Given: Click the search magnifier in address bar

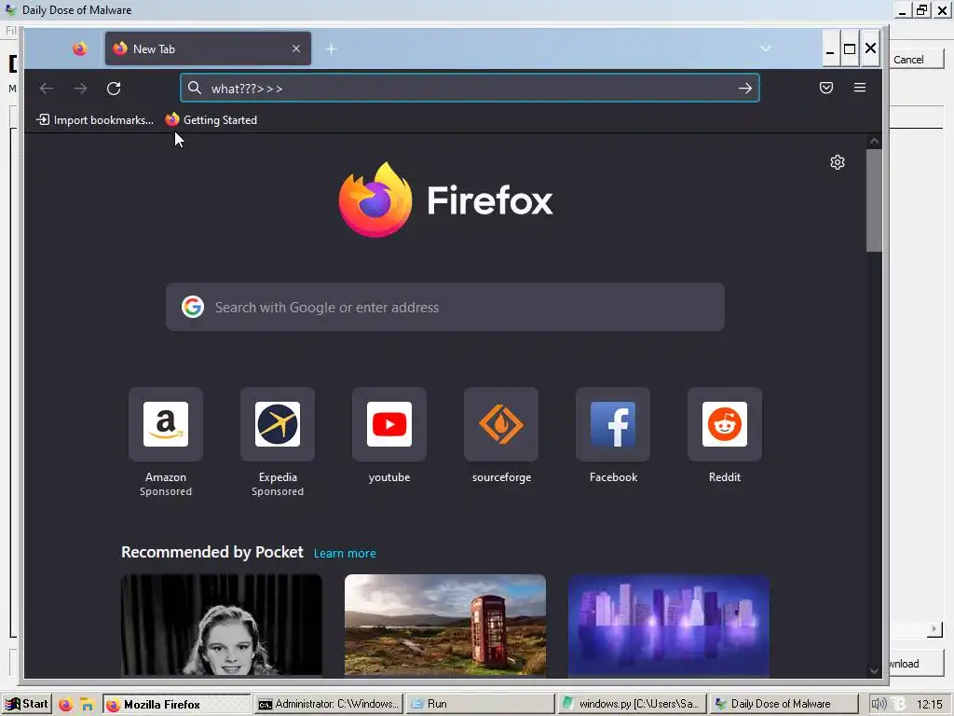Looking at the screenshot, I should pyautogui.click(x=194, y=89).
